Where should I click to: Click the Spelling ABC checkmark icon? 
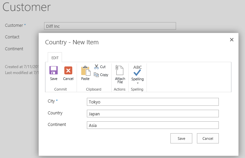138,71
